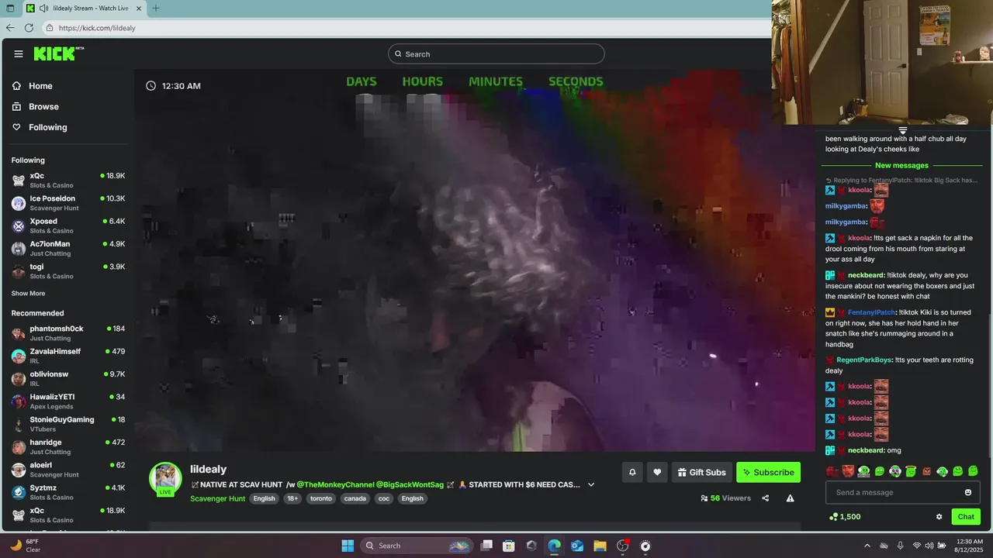Open File Explorer from taskbar
The height and width of the screenshot is (558, 993).
click(600, 546)
